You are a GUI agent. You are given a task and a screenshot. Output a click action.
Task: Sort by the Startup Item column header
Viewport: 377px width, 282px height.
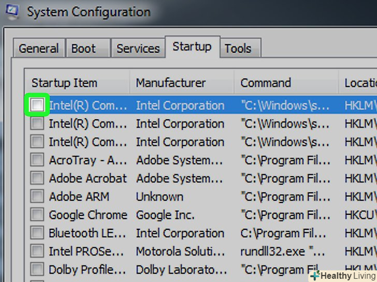(x=64, y=83)
